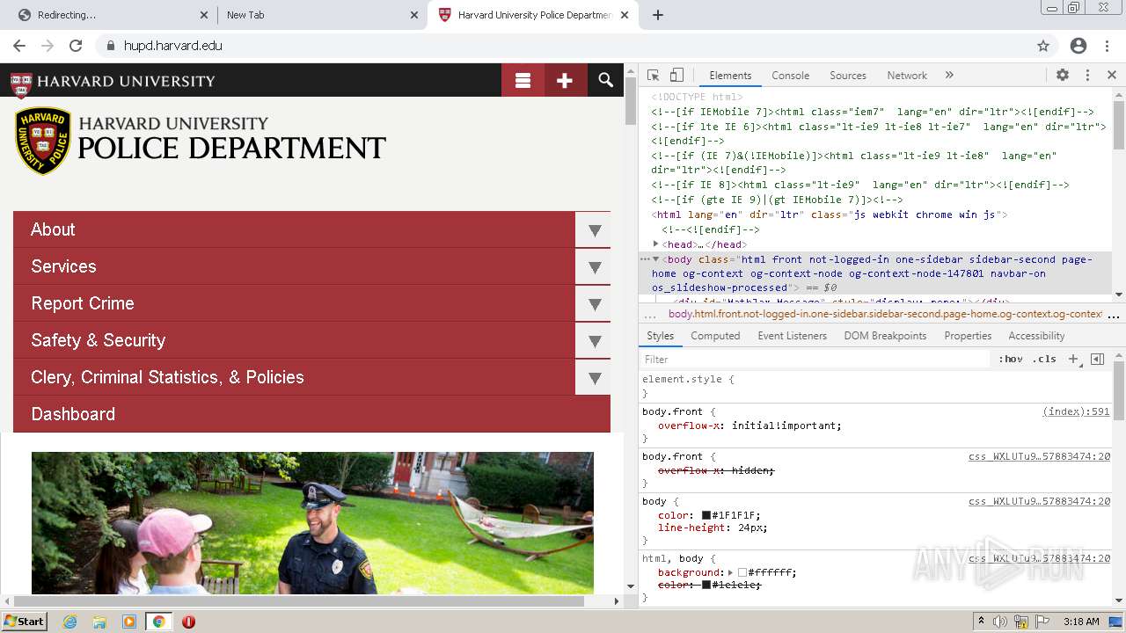This screenshot has width=1126, height=633.
Task: Open DevTools settings gear
Action: (1063, 76)
